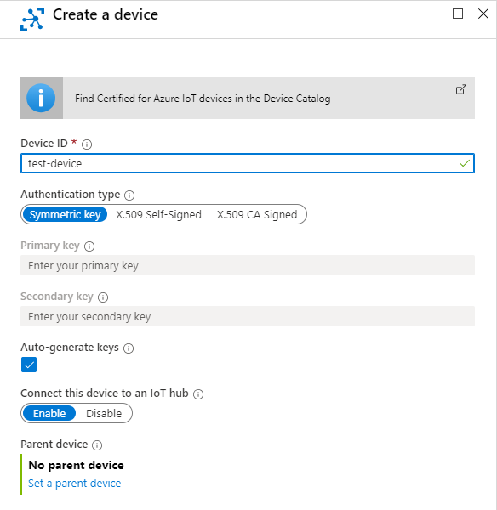
Task: Uncheck the Auto-generate keys checkbox
Action: pos(29,365)
